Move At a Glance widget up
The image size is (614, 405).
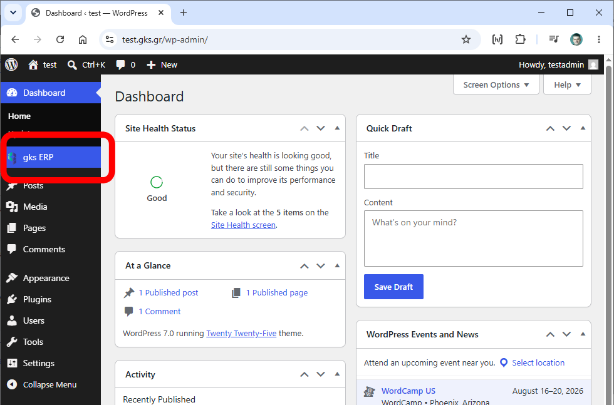304,265
